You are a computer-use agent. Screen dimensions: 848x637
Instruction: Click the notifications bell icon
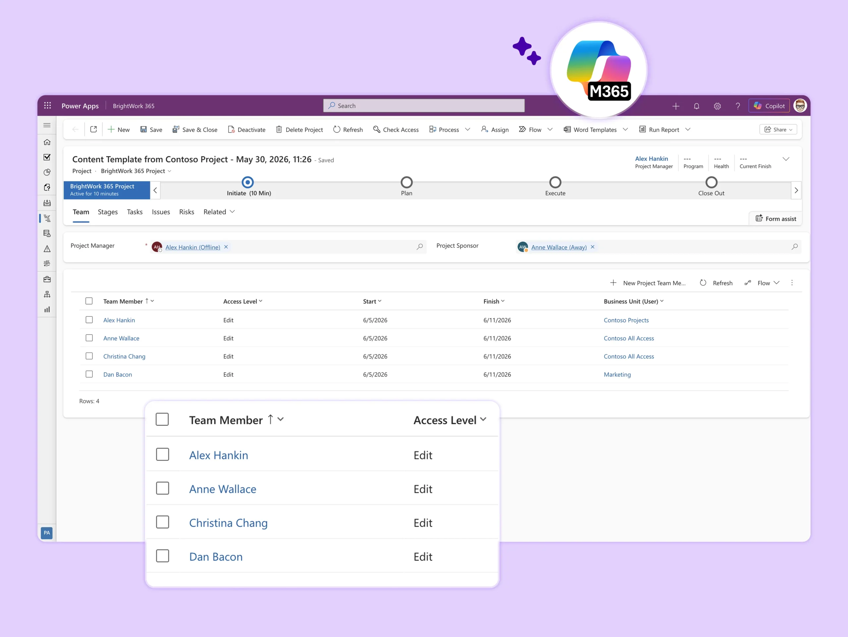[697, 106]
